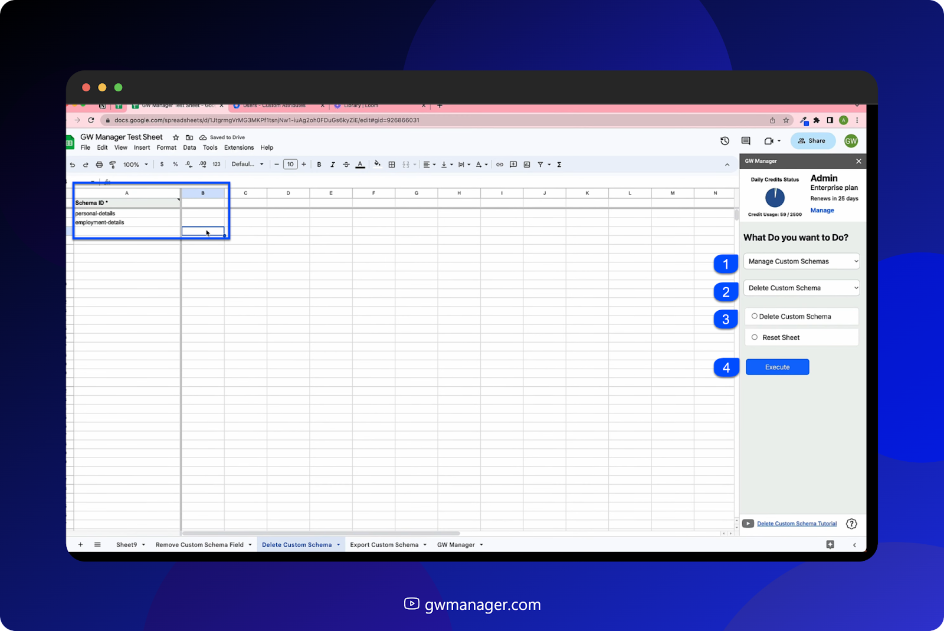The width and height of the screenshot is (944, 631).
Task: Reload the page in browser
Action: pos(91,120)
